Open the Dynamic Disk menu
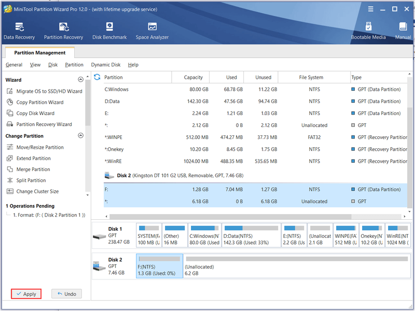 click(106, 65)
